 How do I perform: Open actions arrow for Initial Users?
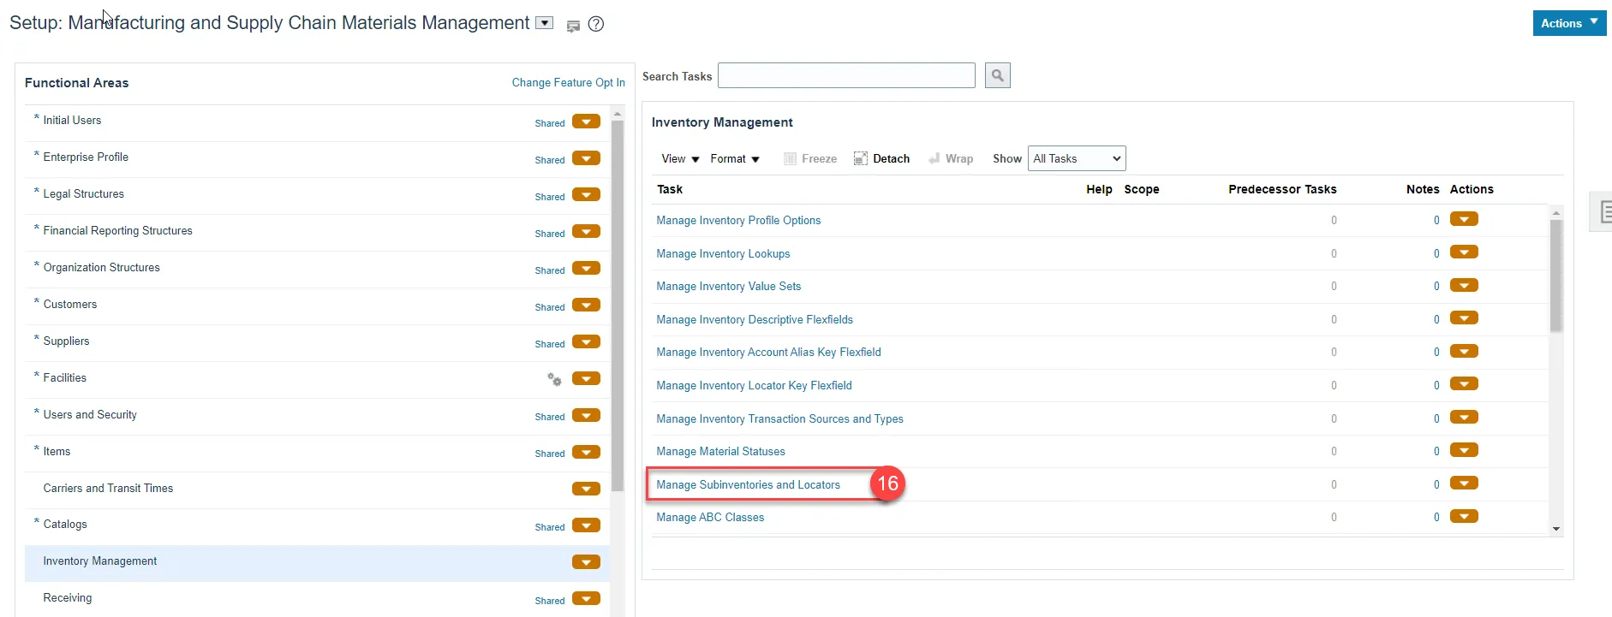[586, 122]
